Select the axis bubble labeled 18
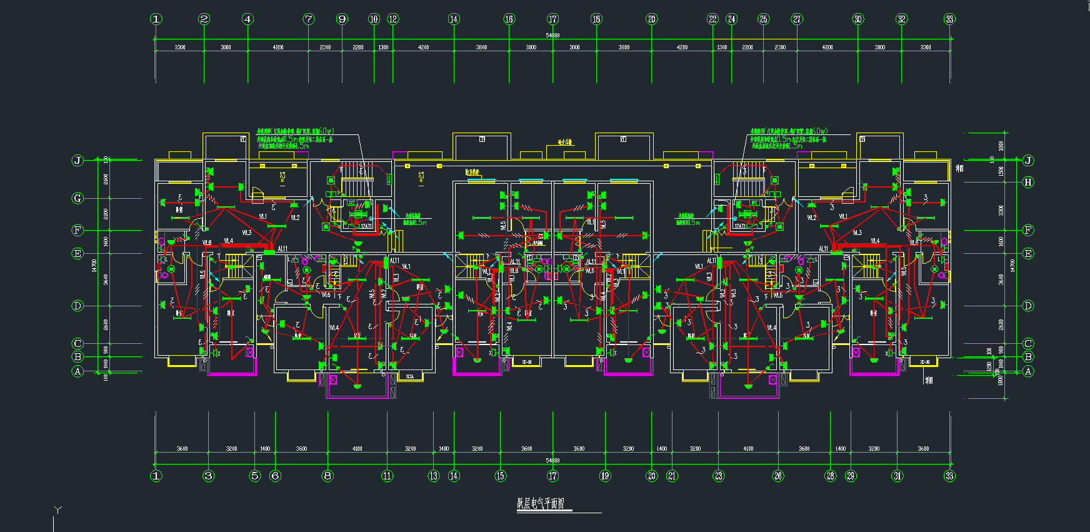1090x532 pixels. coord(596,19)
